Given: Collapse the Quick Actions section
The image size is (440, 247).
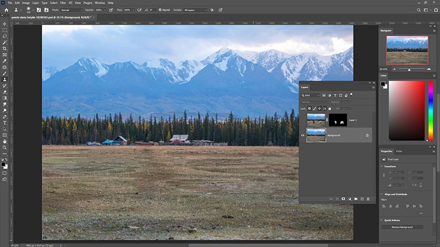Looking at the screenshot, I should pos(382,220).
